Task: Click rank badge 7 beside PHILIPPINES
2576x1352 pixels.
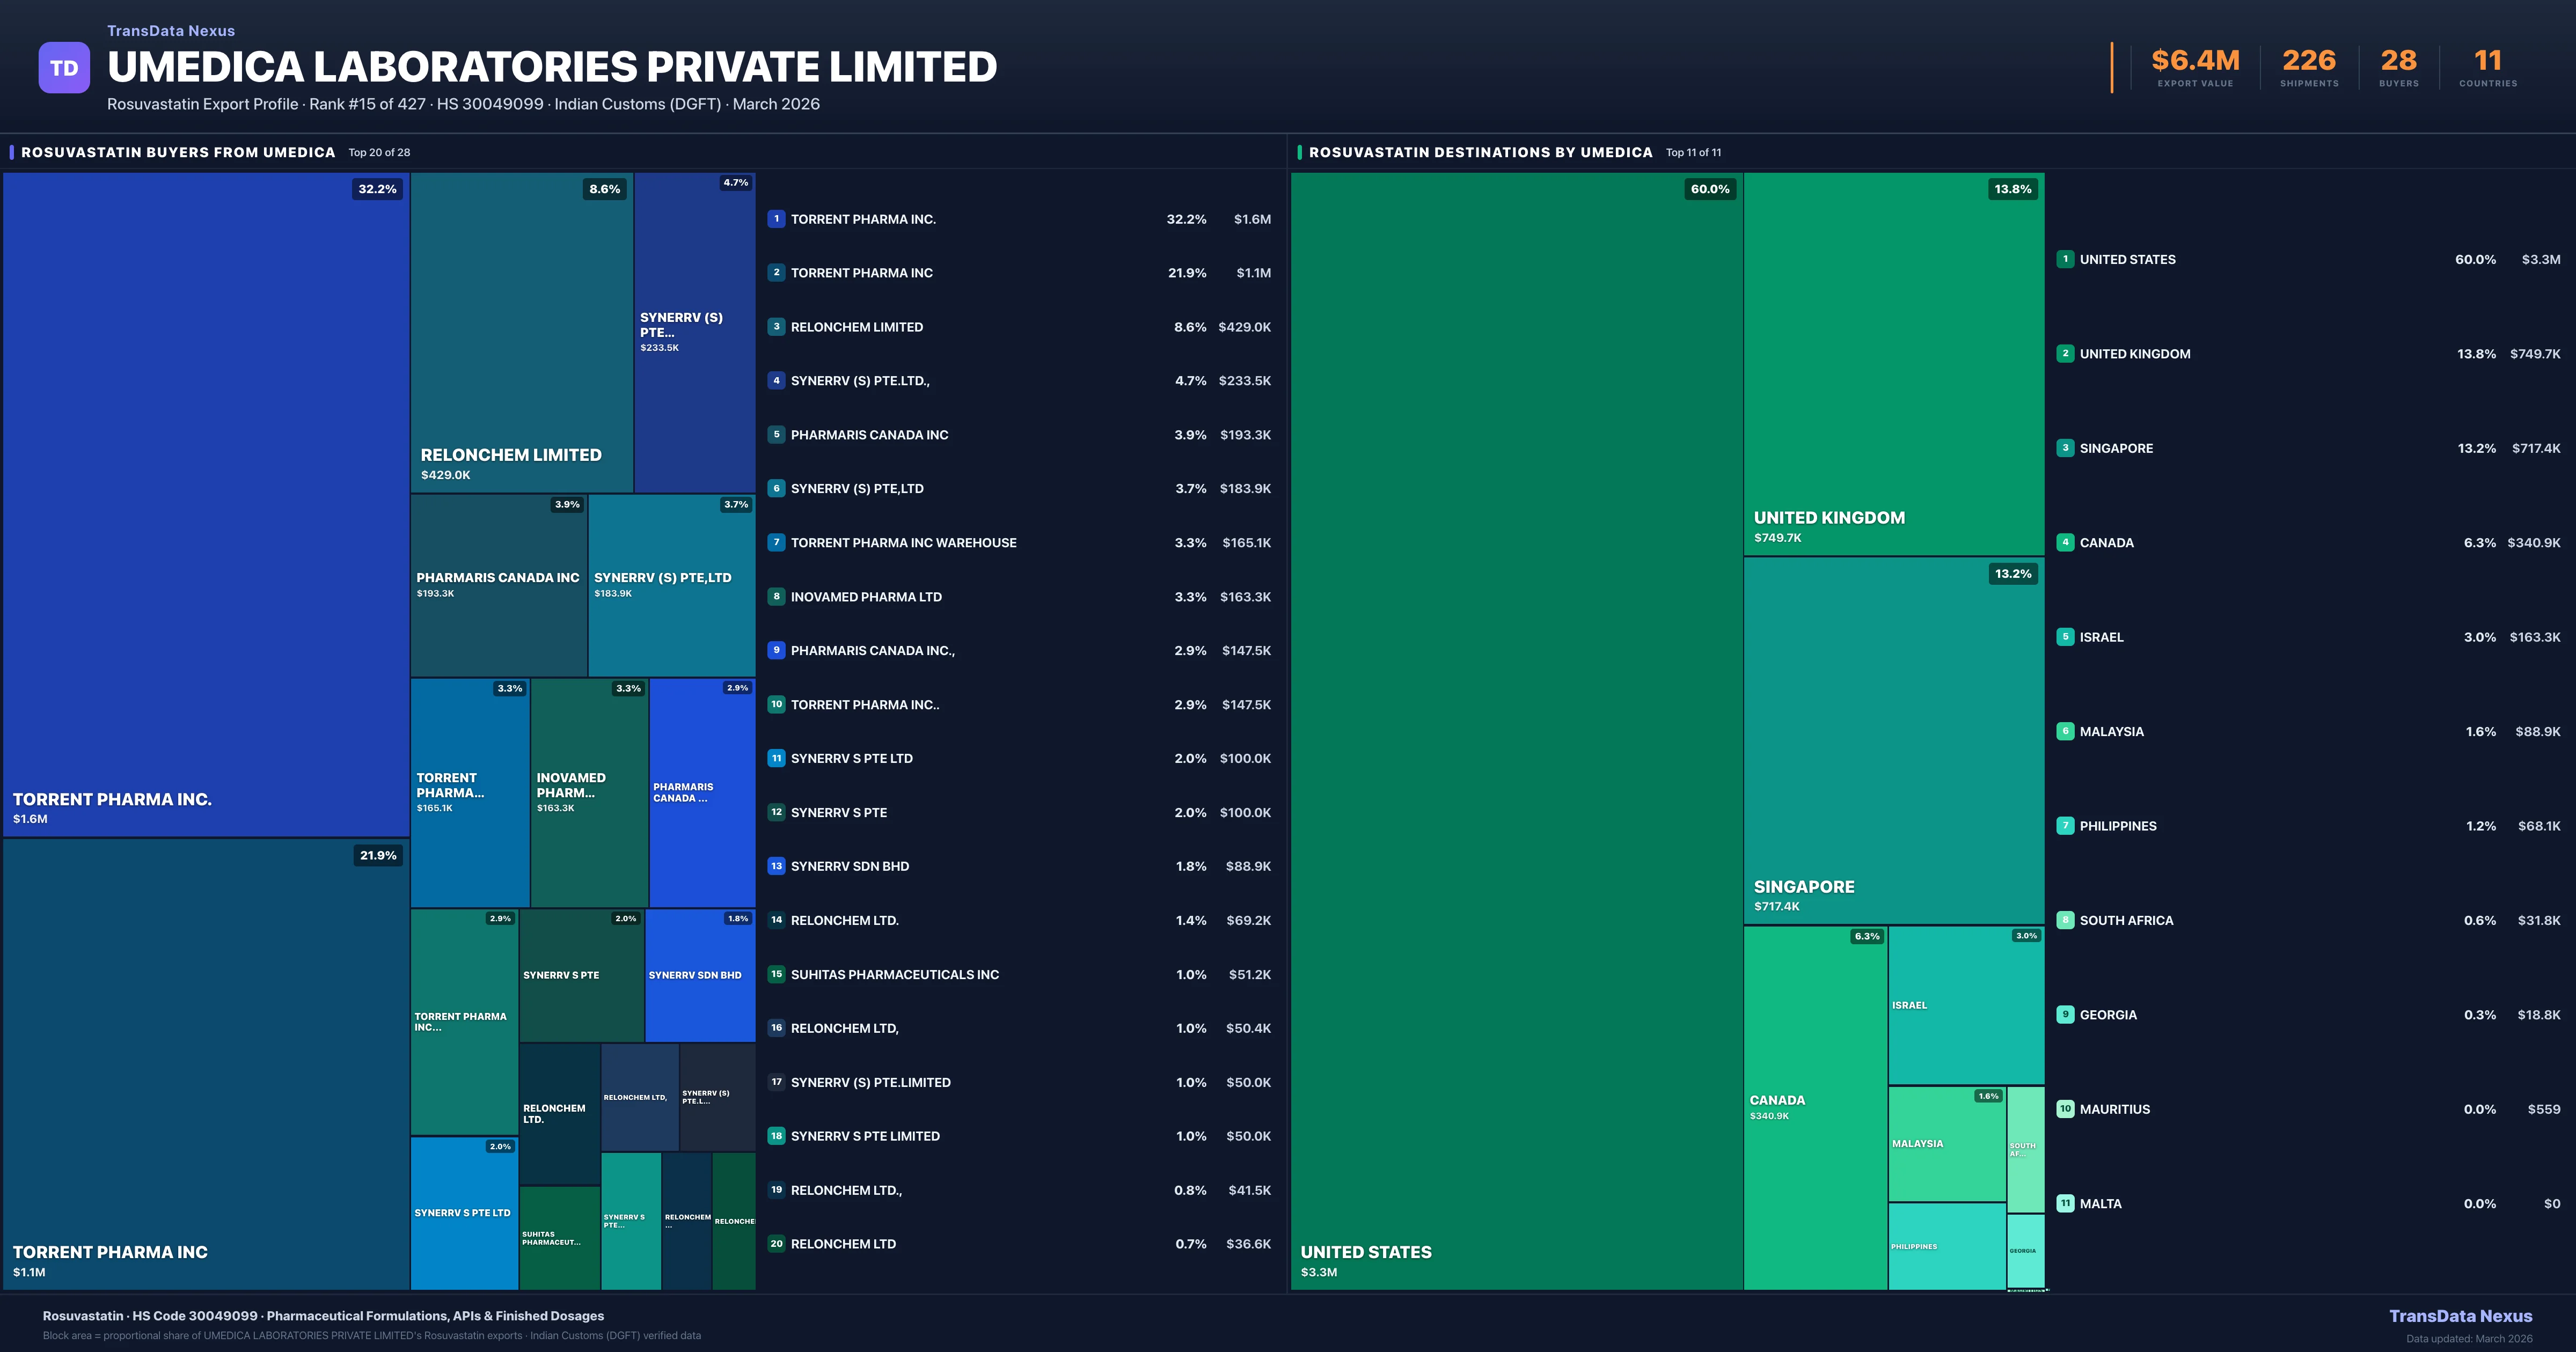Action: pyautogui.click(x=2065, y=826)
